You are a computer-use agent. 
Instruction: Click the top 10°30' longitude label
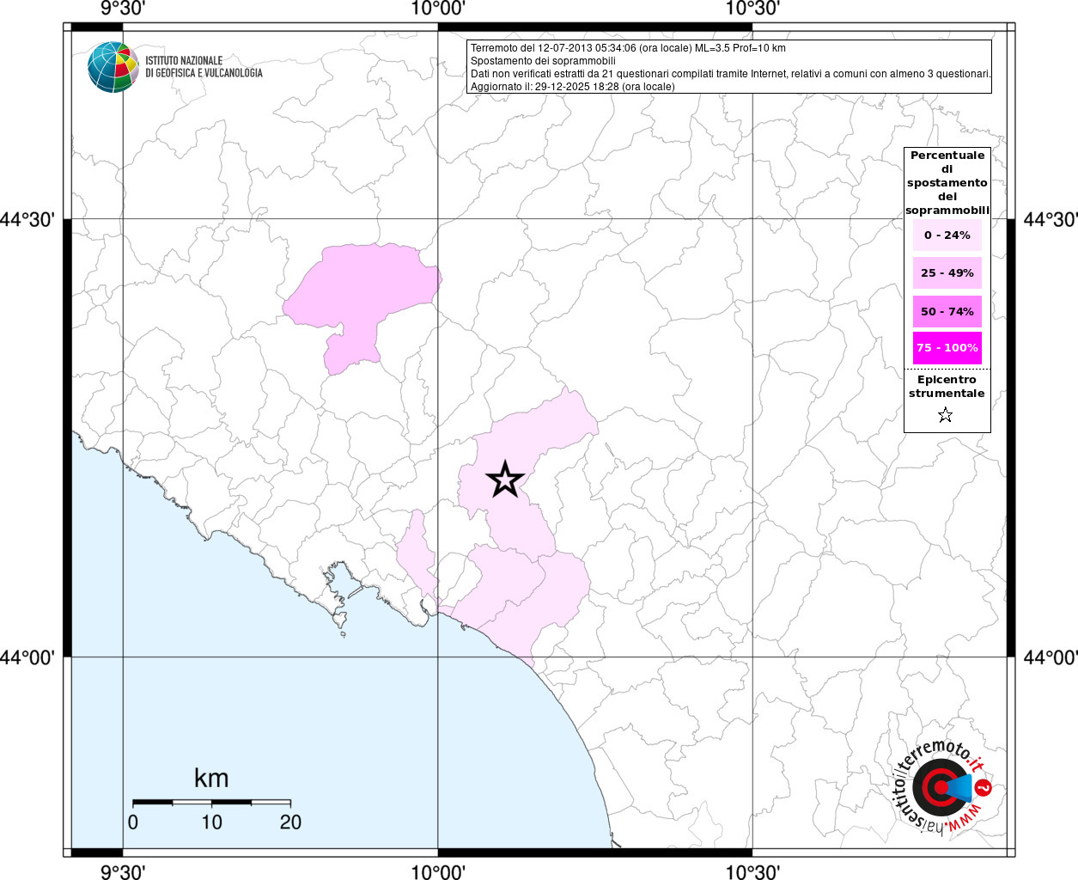(x=752, y=9)
